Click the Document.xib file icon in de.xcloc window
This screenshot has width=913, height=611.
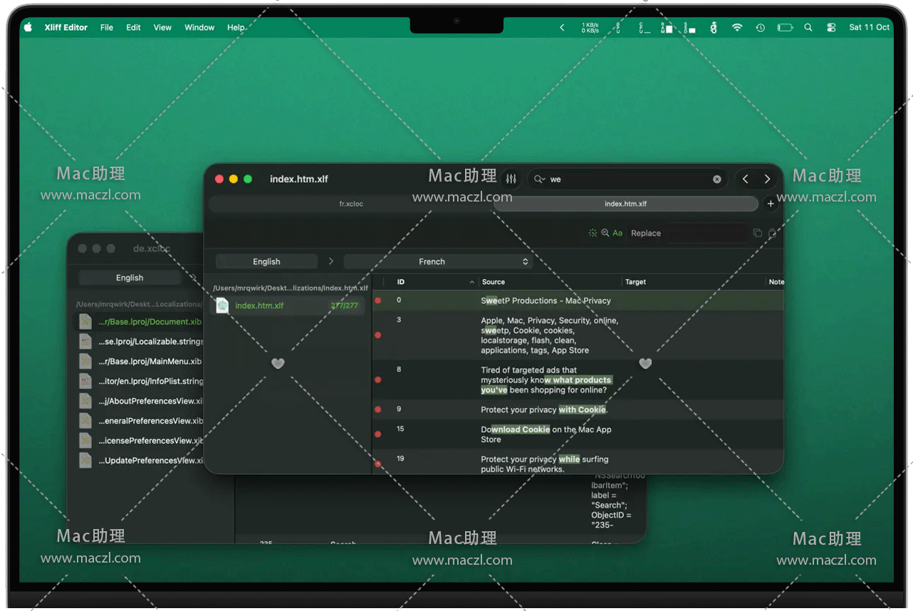(85, 322)
